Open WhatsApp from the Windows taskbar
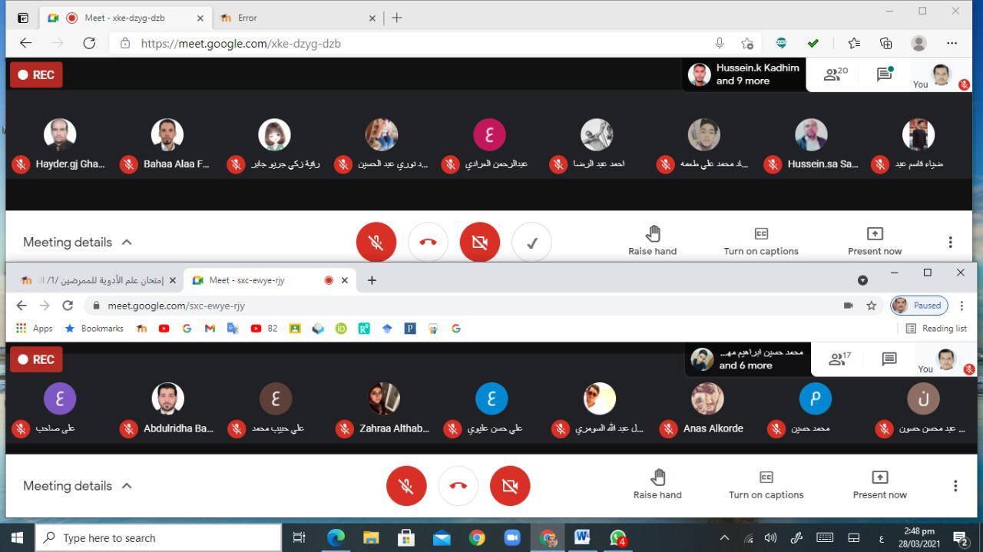Image resolution: width=983 pixels, height=552 pixels. click(x=617, y=538)
